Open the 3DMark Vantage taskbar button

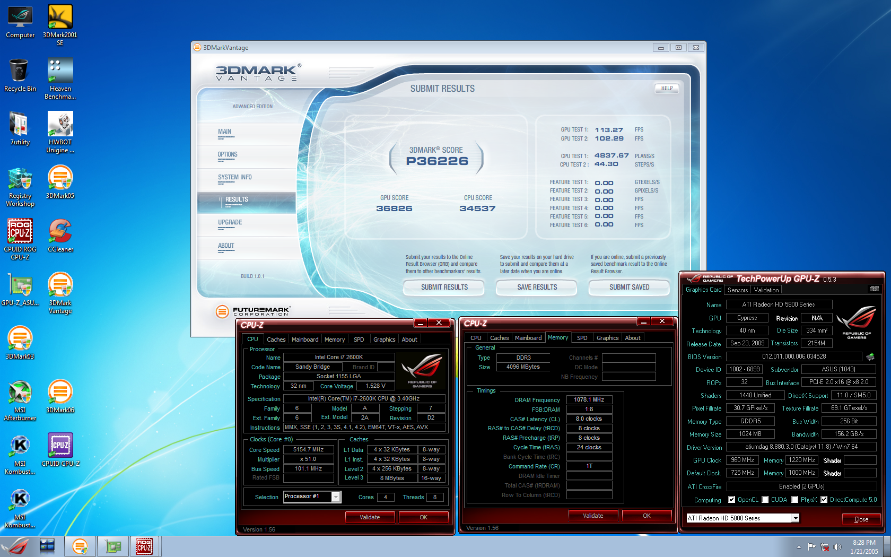(80, 546)
